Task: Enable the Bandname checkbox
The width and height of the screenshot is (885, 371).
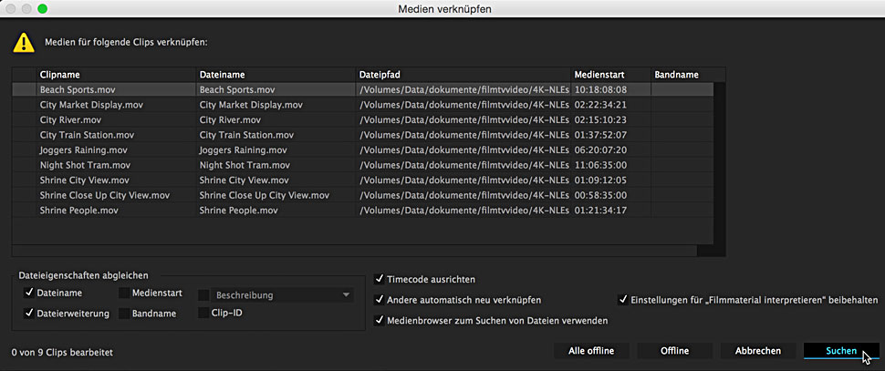Action: 124,314
